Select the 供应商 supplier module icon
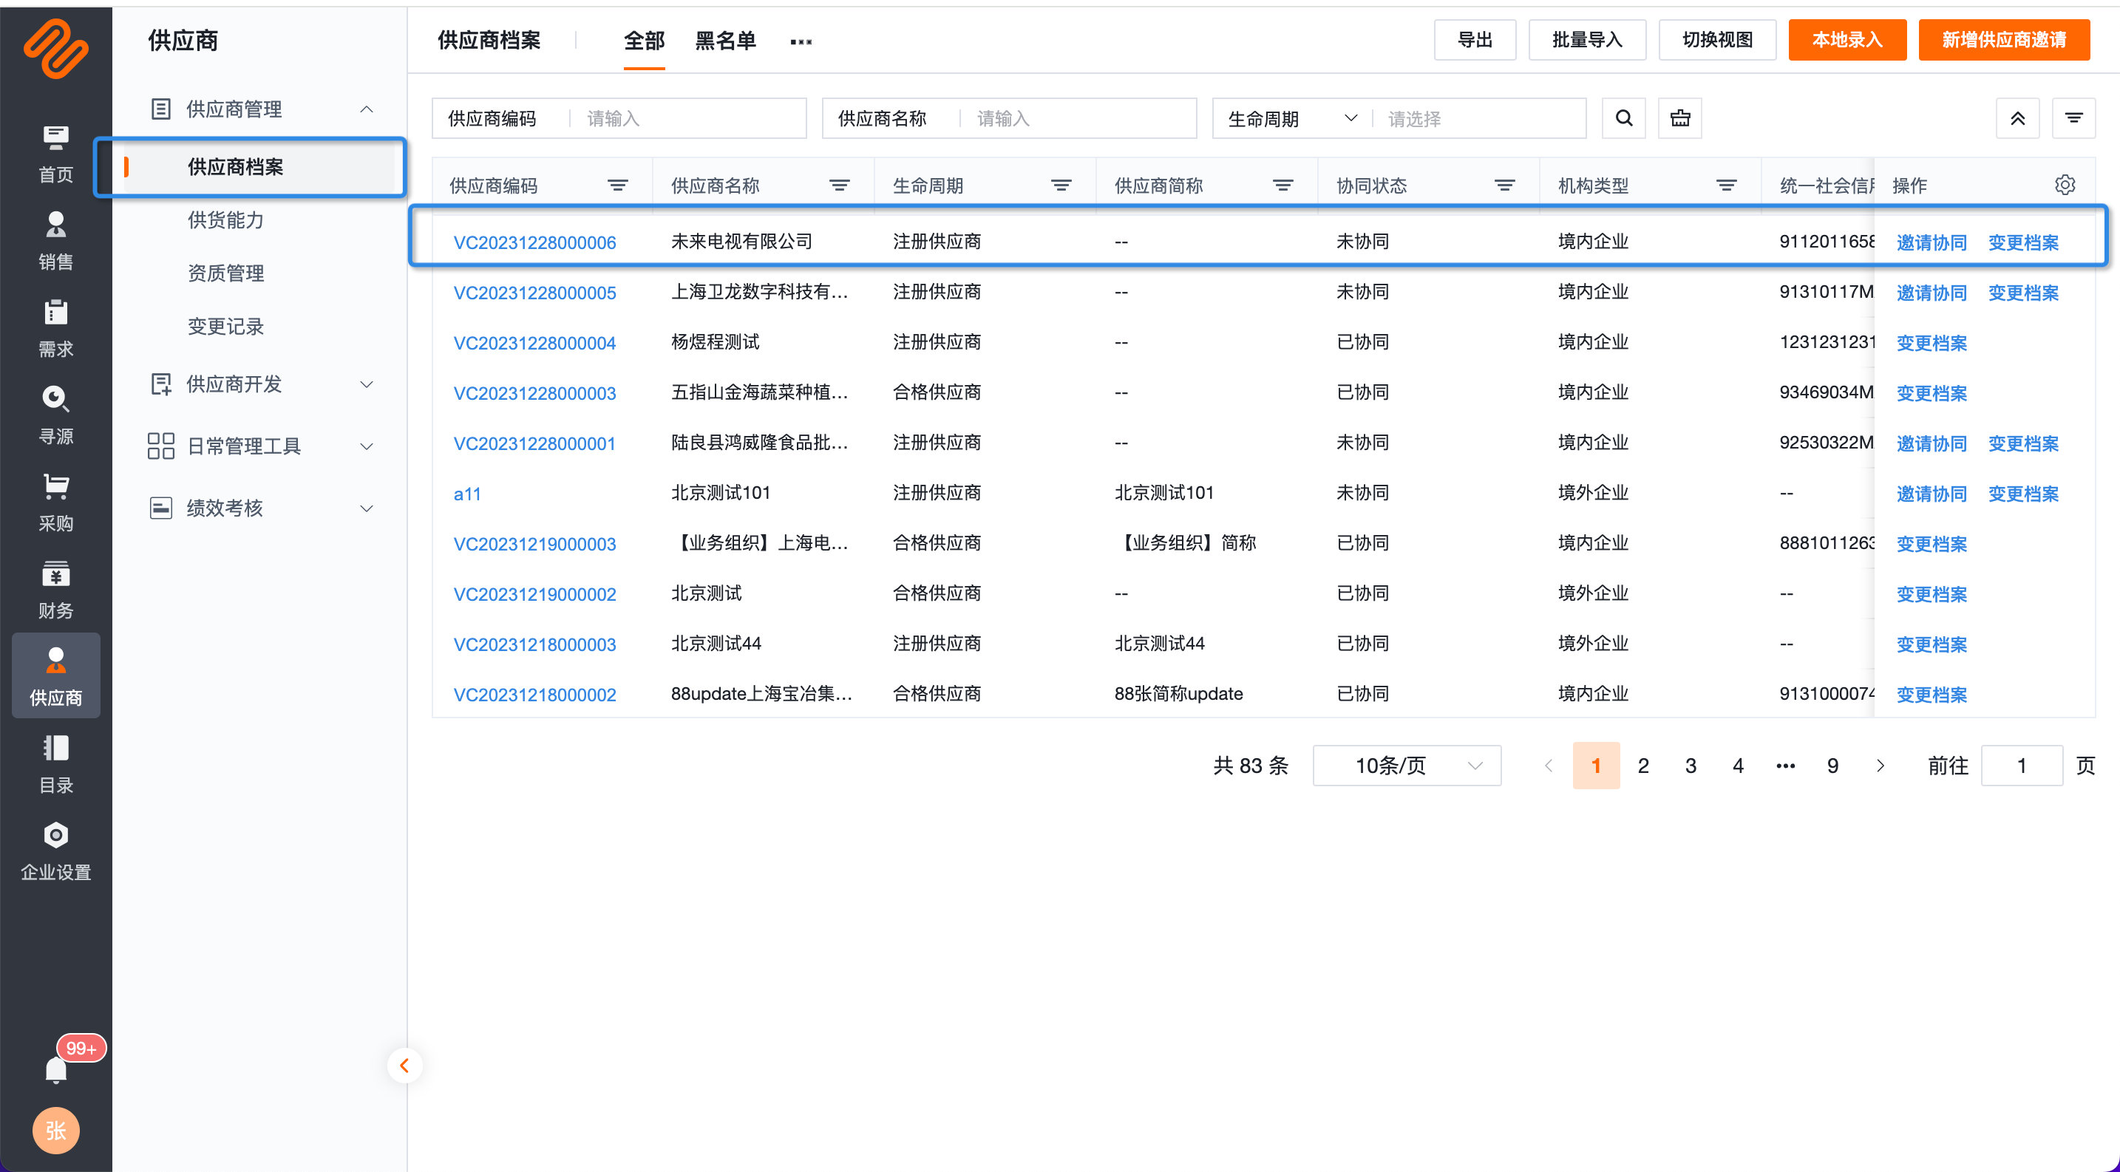The height and width of the screenshot is (1172, 2120). 55,676
